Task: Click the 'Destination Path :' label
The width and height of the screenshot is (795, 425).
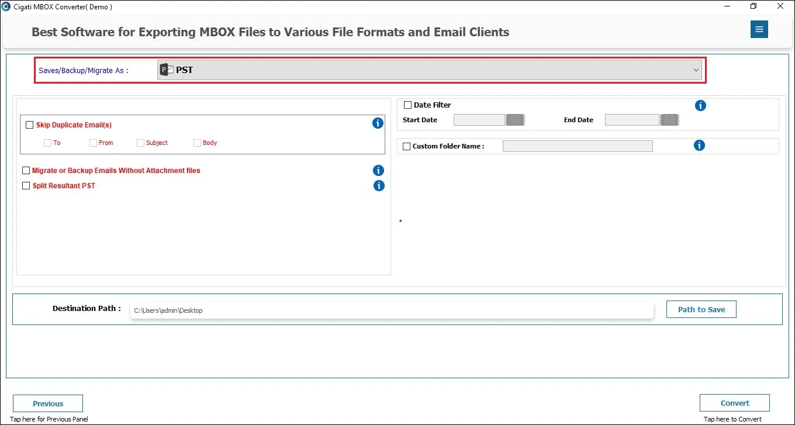Action: click(87, 308)
